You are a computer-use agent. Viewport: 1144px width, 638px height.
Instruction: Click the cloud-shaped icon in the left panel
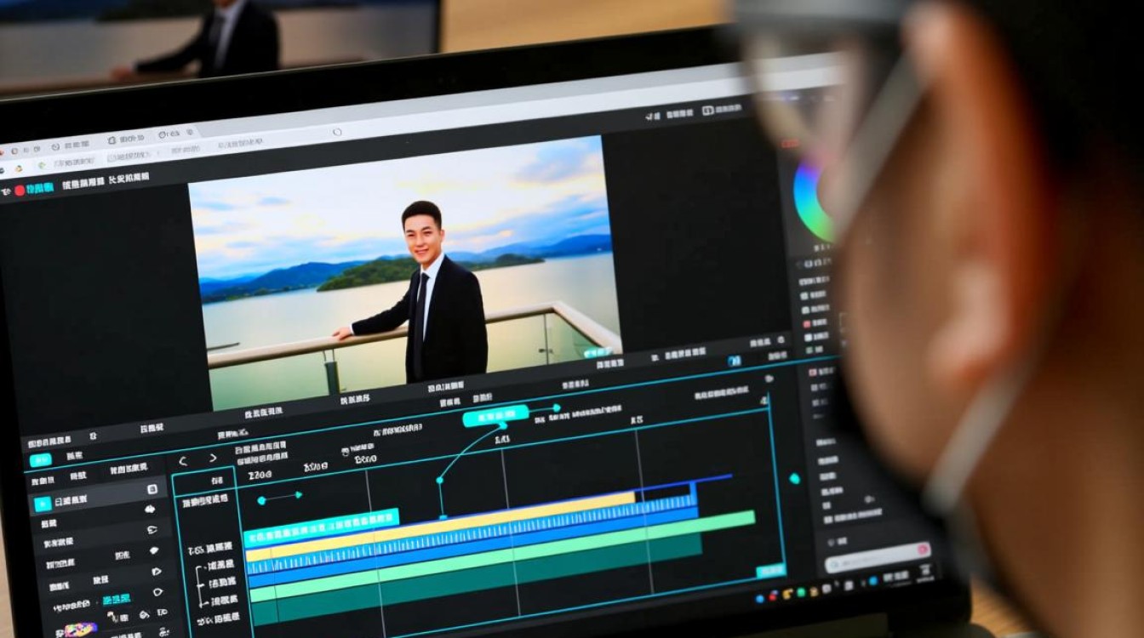pos(151,509)
